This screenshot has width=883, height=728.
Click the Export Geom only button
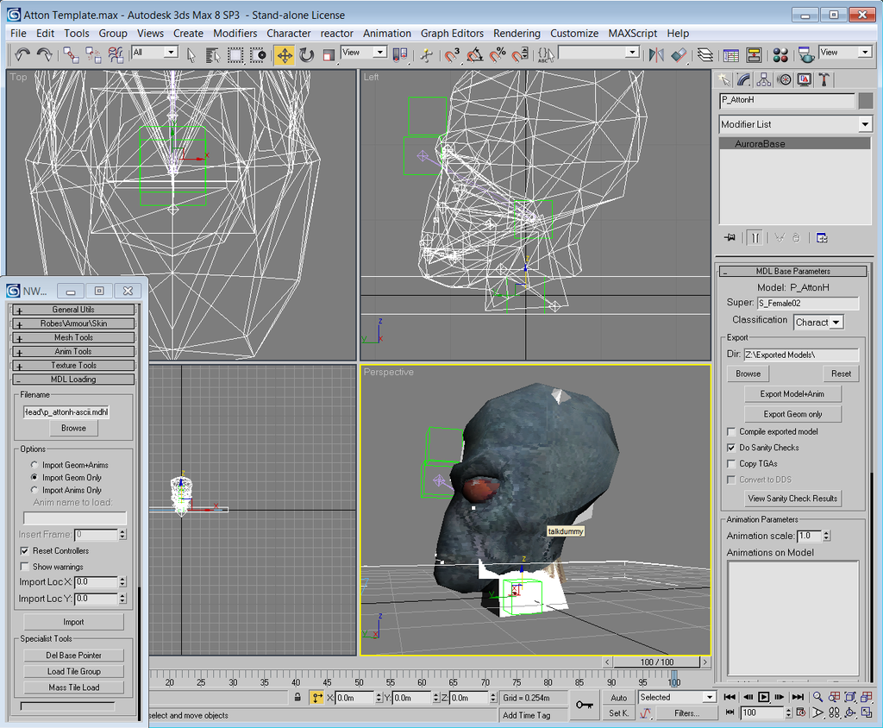[792, 414]
